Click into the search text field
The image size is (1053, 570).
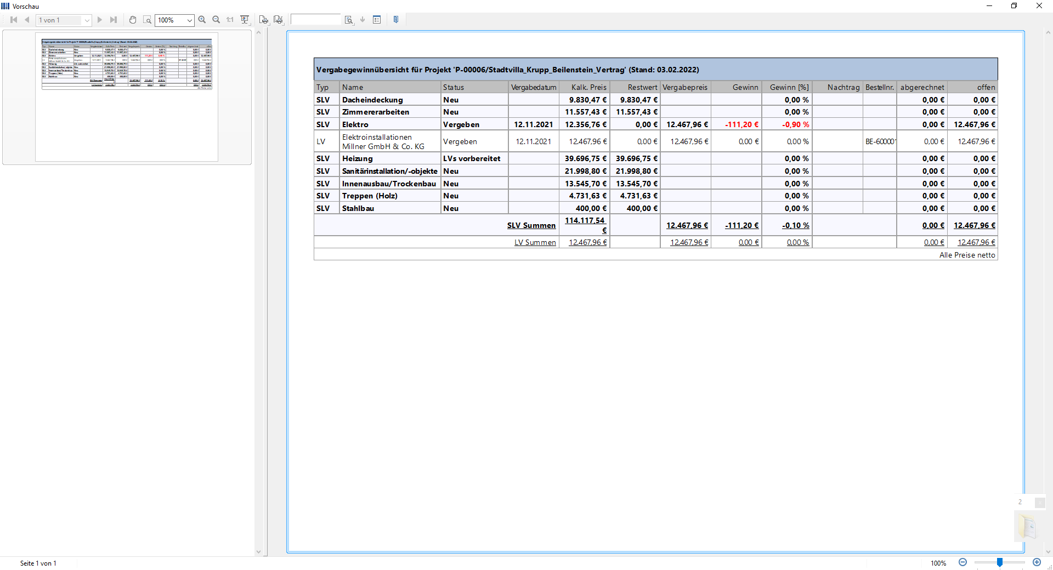[315, 20]
